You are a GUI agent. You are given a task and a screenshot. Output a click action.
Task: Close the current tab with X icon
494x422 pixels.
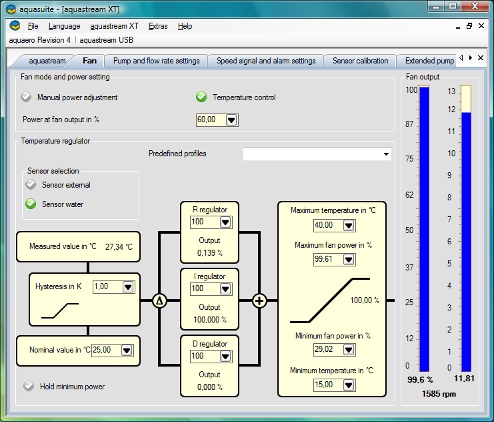click(481, 58)
